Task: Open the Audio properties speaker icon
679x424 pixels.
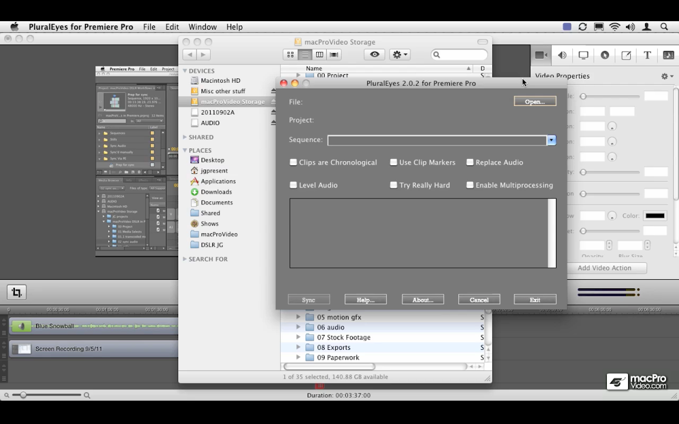Action: pos(562,55)
